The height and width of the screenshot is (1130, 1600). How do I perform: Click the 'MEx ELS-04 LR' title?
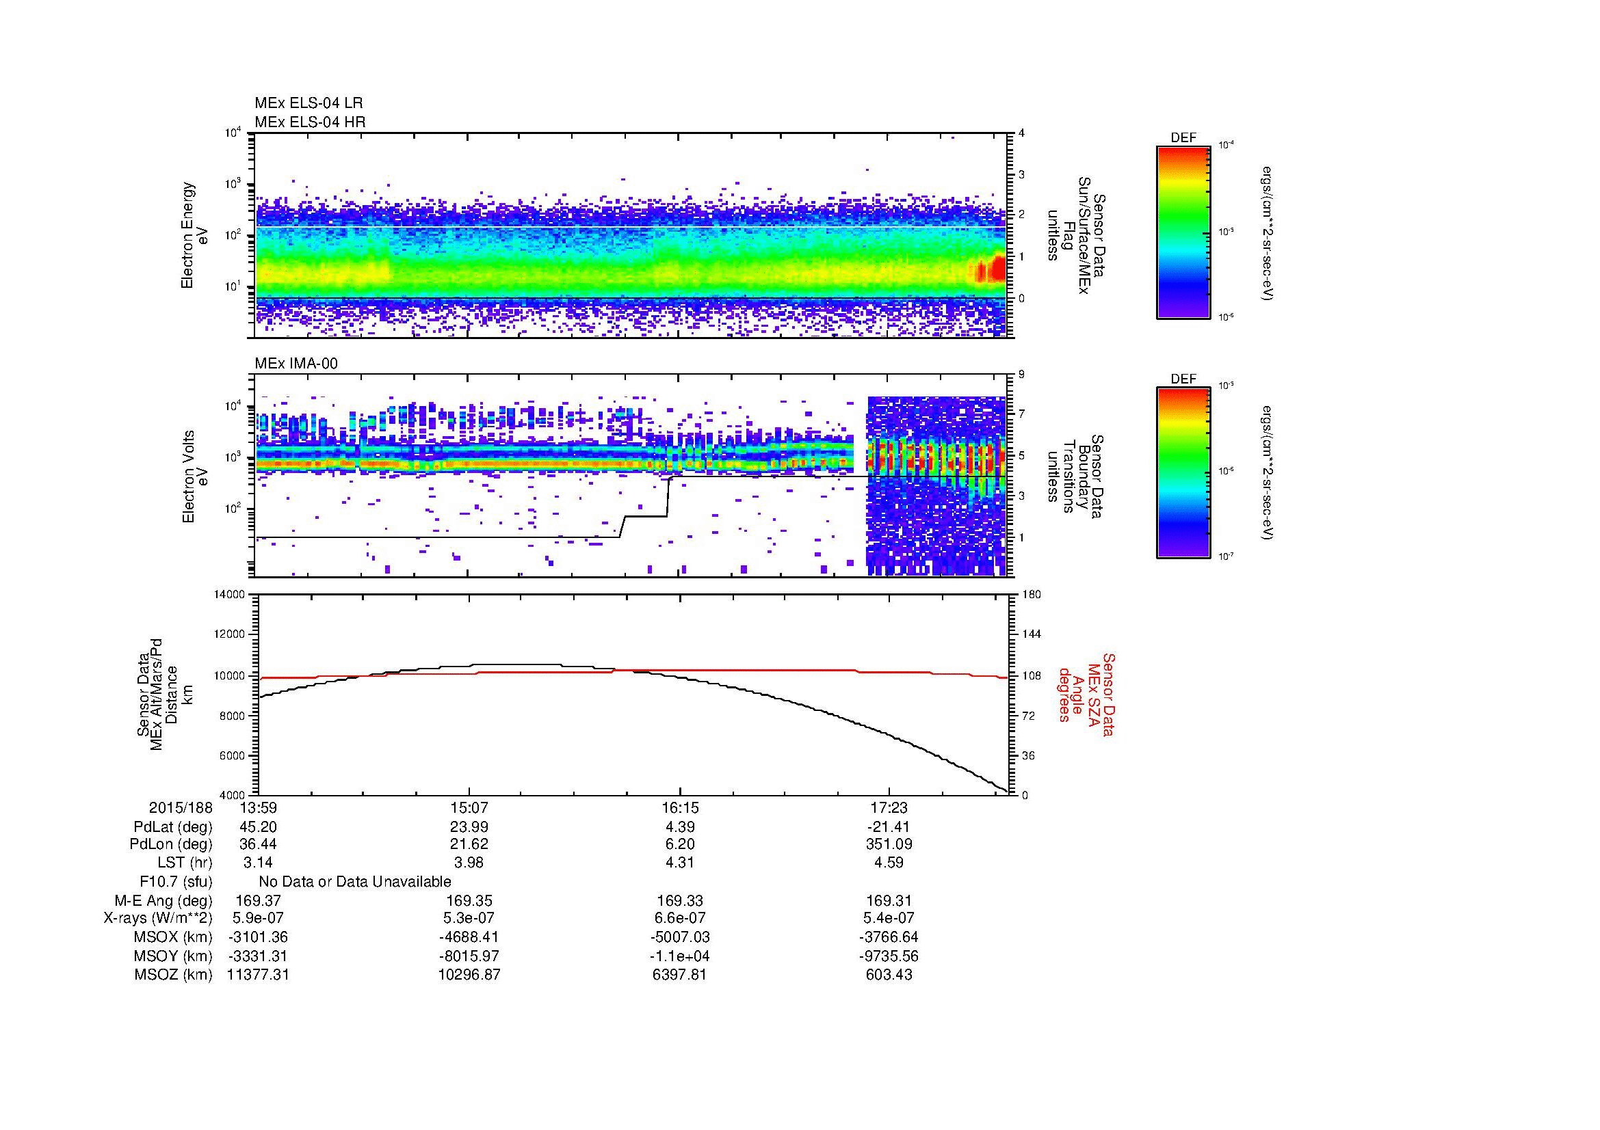pos(309,103)
